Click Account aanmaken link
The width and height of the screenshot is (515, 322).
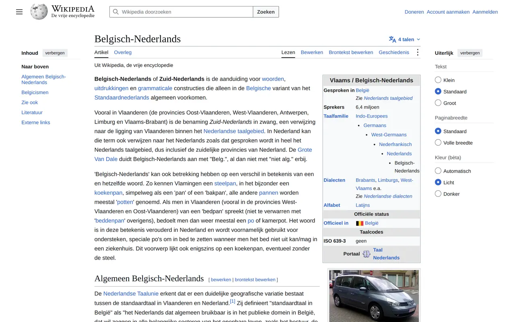coord(448,12)
